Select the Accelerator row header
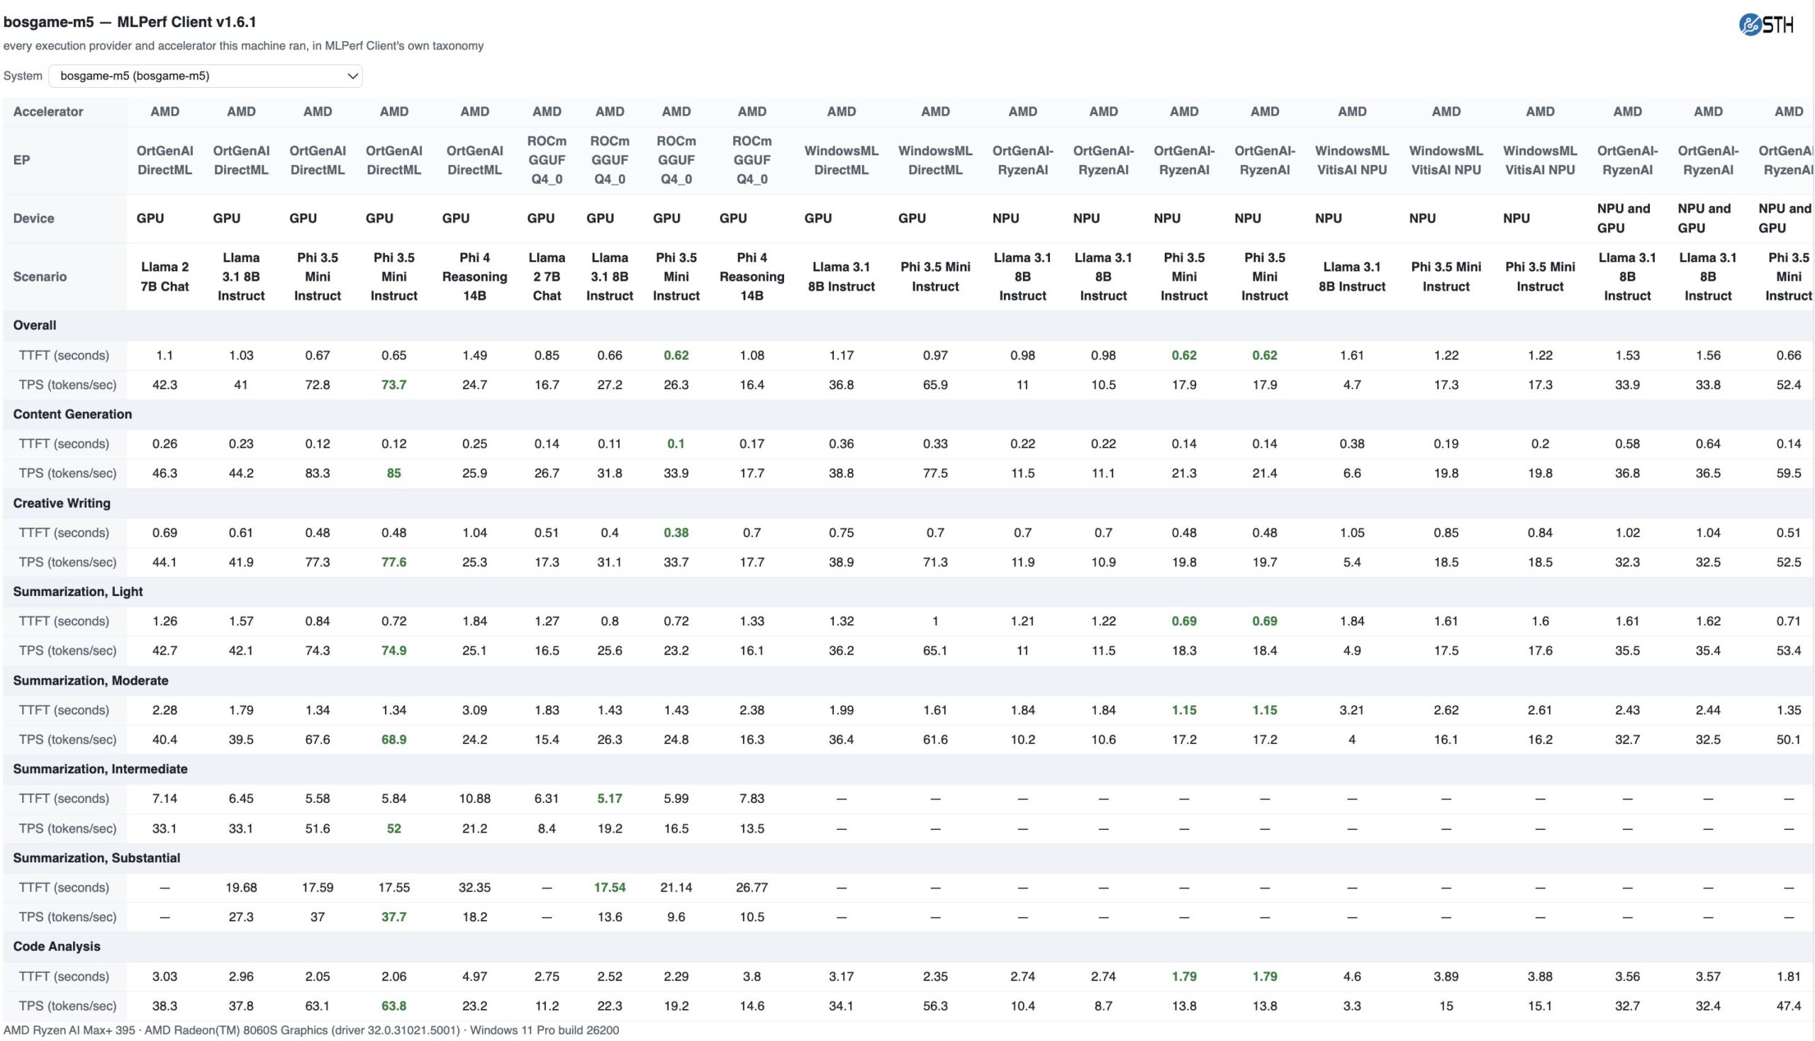This screenshot has height=1041, width=1815. (x=48, y=111)
